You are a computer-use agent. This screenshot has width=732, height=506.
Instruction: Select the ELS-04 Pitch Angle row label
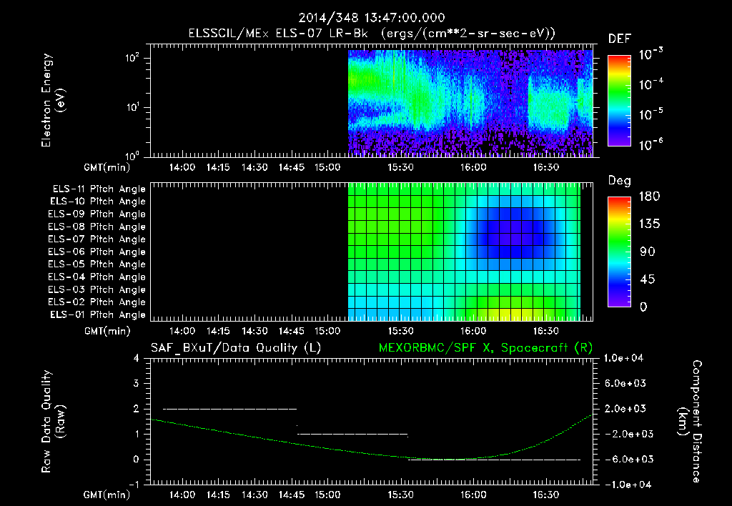pyautogui.click(x=97, y=277)
